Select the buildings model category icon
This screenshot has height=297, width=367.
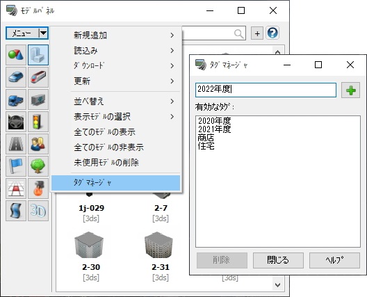tap(38, 55)
